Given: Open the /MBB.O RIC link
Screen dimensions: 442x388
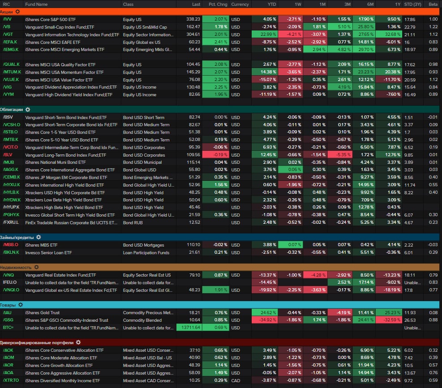Looking at the screenshot, I should click(10, 245).
